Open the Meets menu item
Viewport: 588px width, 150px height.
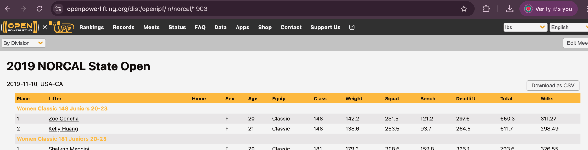[x=152, y=27]
